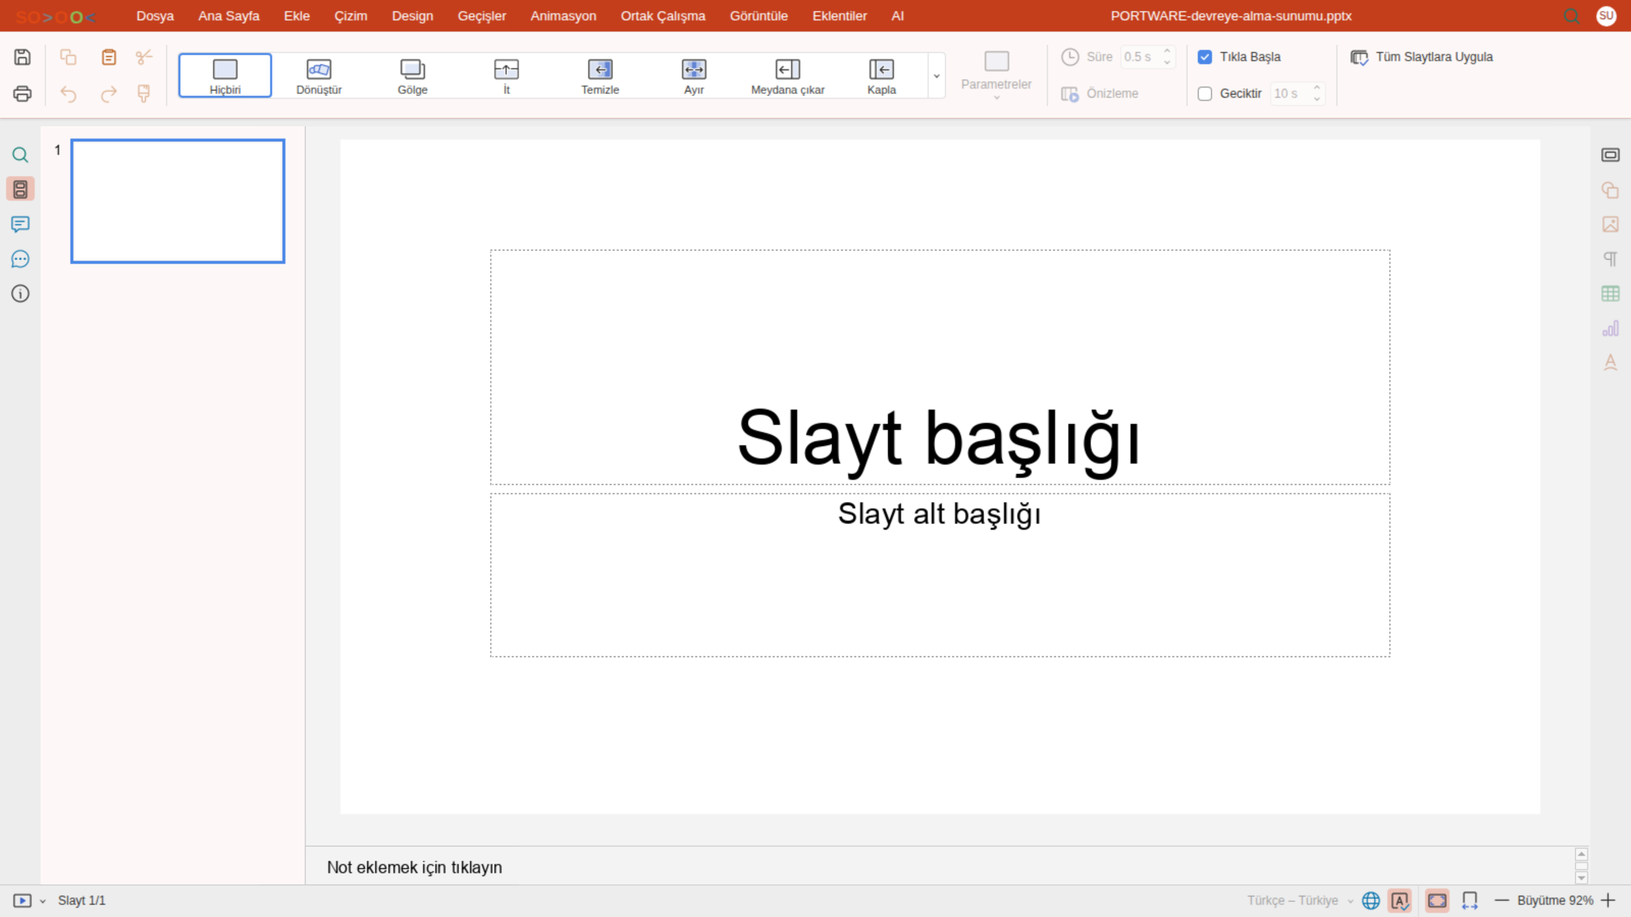Viewport: 1631px width, 917px height.
Task: Click the Undo arrow
Action: click(x=68, y=94)
